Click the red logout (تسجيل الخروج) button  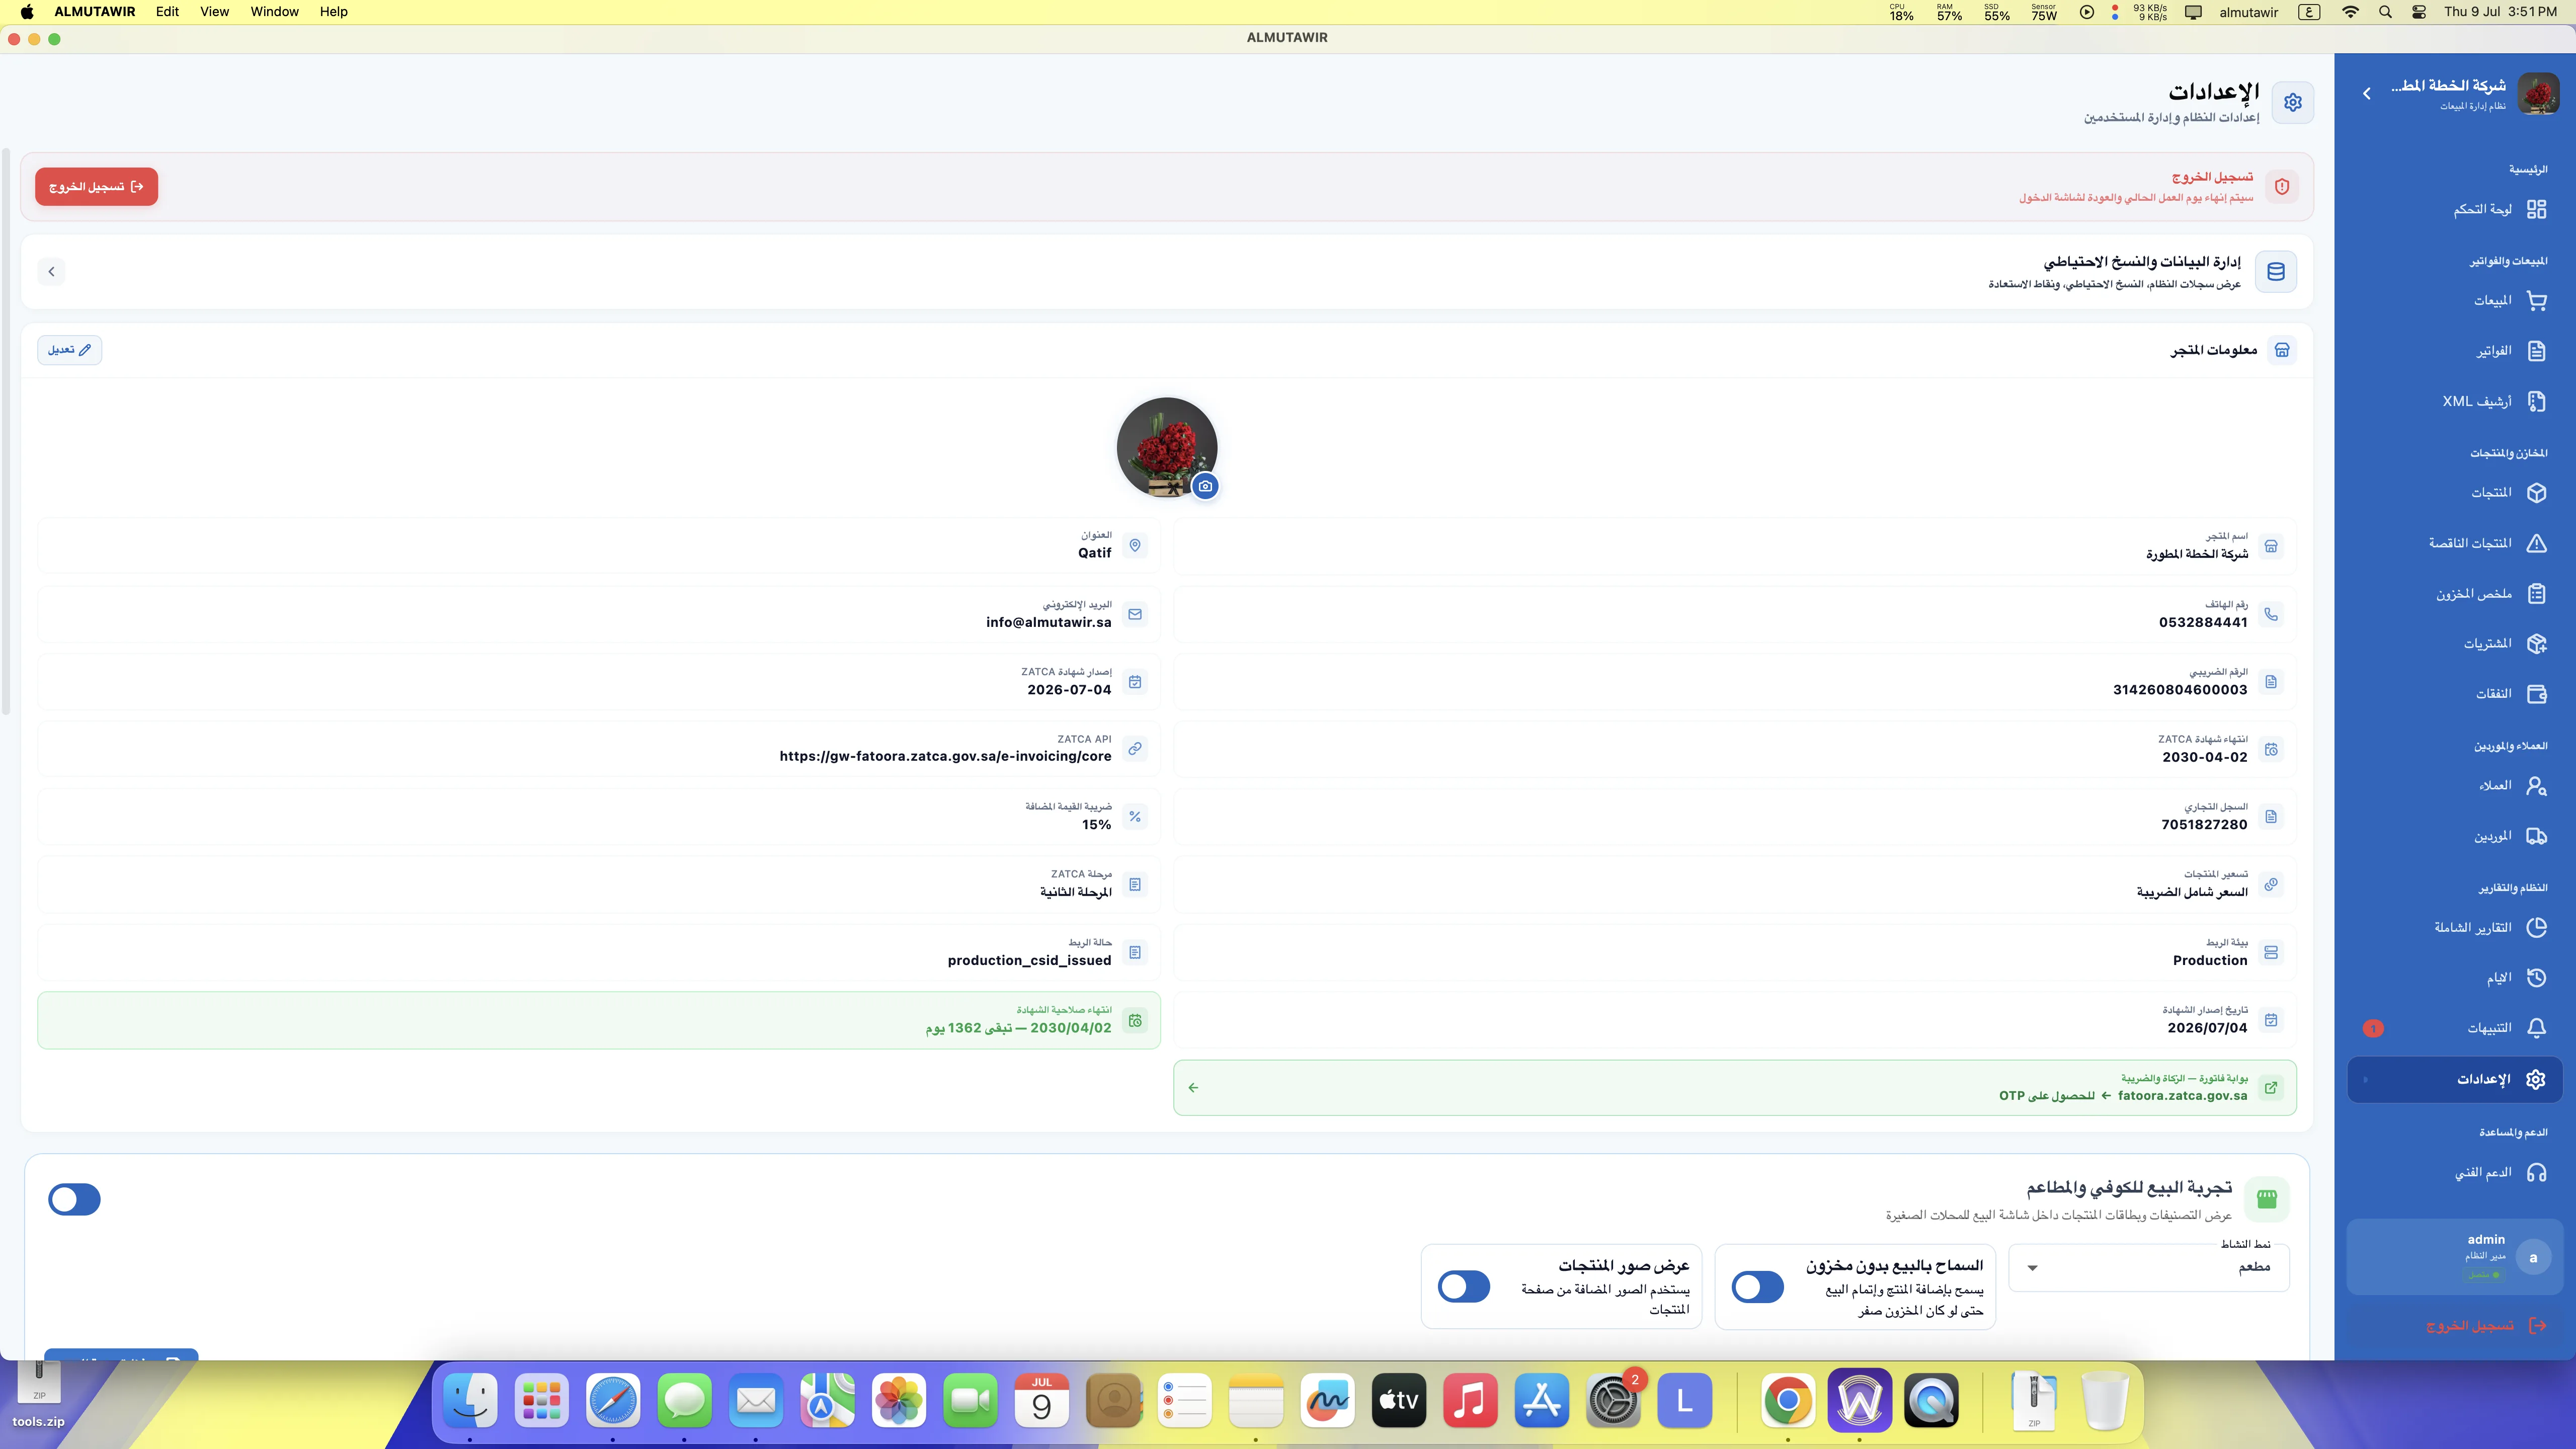click(x=96, y=187)
